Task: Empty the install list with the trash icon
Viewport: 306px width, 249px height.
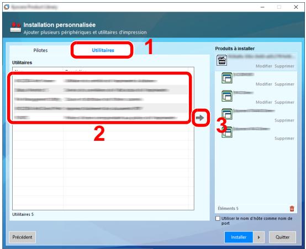Action: (x=292, y=208)
